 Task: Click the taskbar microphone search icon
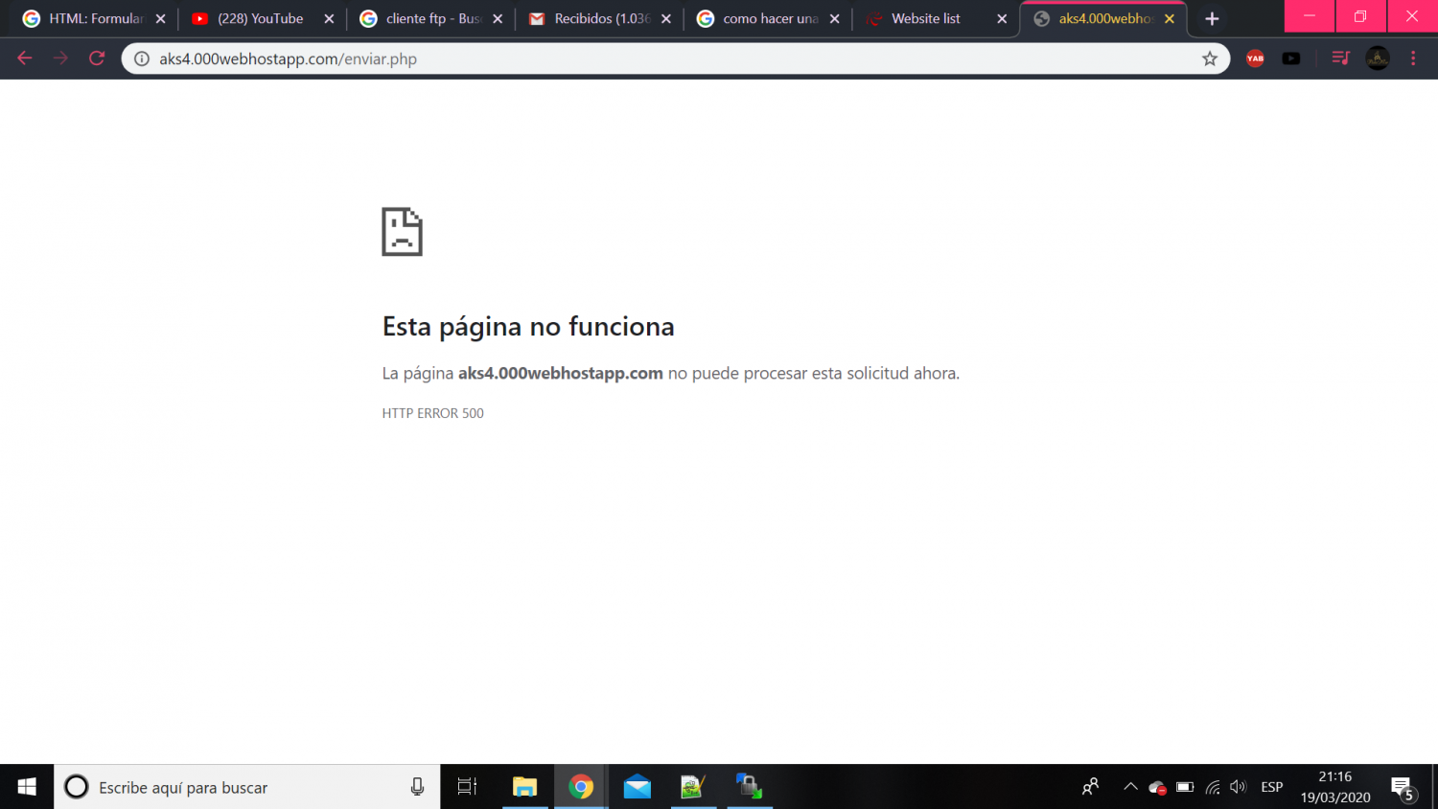(x=417, y=787)
